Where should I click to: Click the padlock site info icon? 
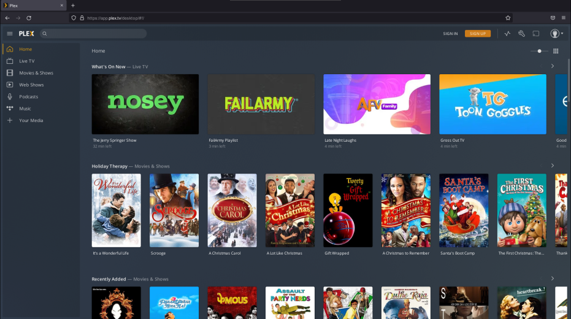click(x=82, y=18)
